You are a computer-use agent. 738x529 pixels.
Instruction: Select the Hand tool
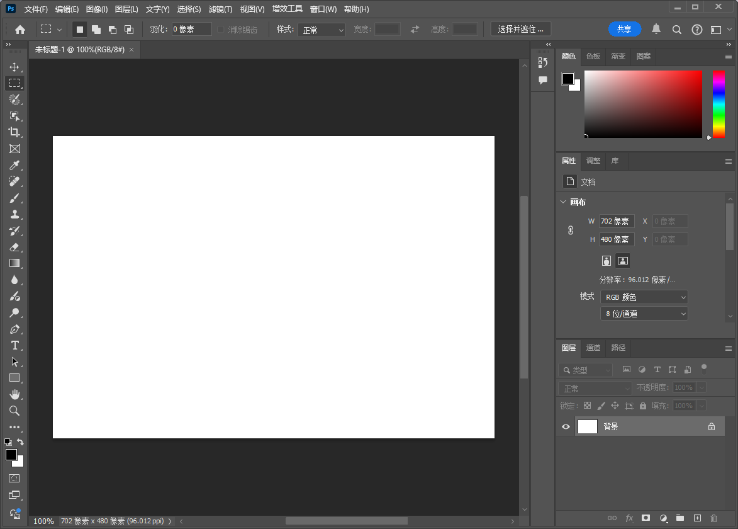pyautogui.click(x=16, y=394)
